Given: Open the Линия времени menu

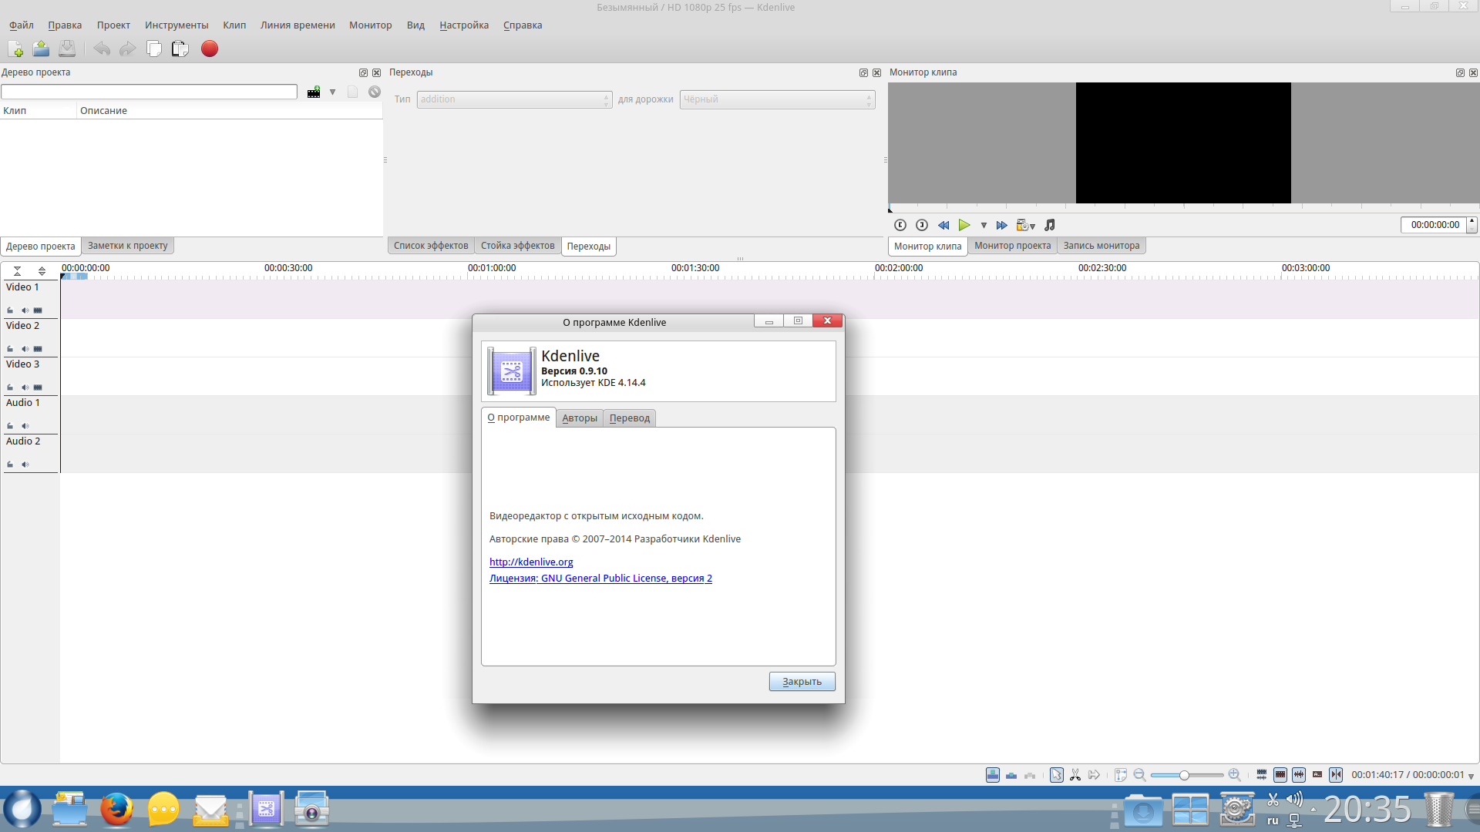Looking at the screenshot, I should point(298,25).
